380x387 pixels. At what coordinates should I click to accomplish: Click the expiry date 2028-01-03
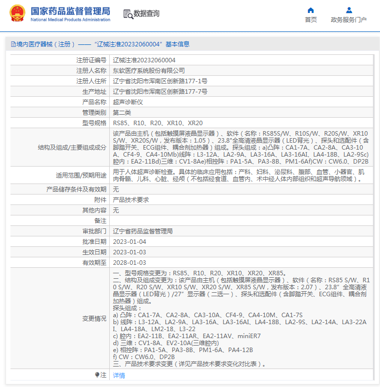[129, 262]
